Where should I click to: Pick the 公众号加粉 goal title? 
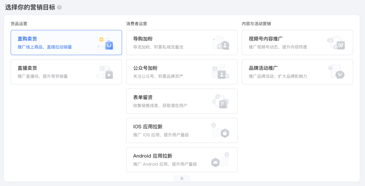tap(145, 68)
